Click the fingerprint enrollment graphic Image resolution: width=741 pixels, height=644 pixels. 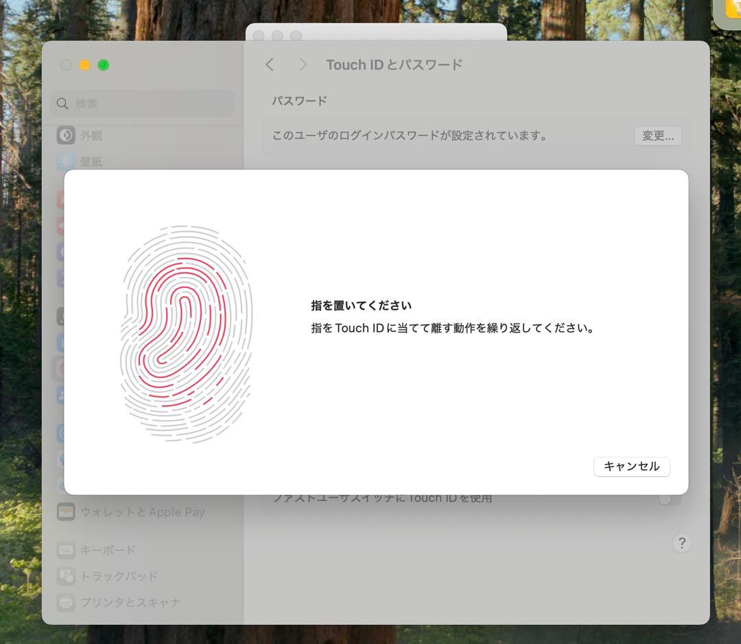187,334
